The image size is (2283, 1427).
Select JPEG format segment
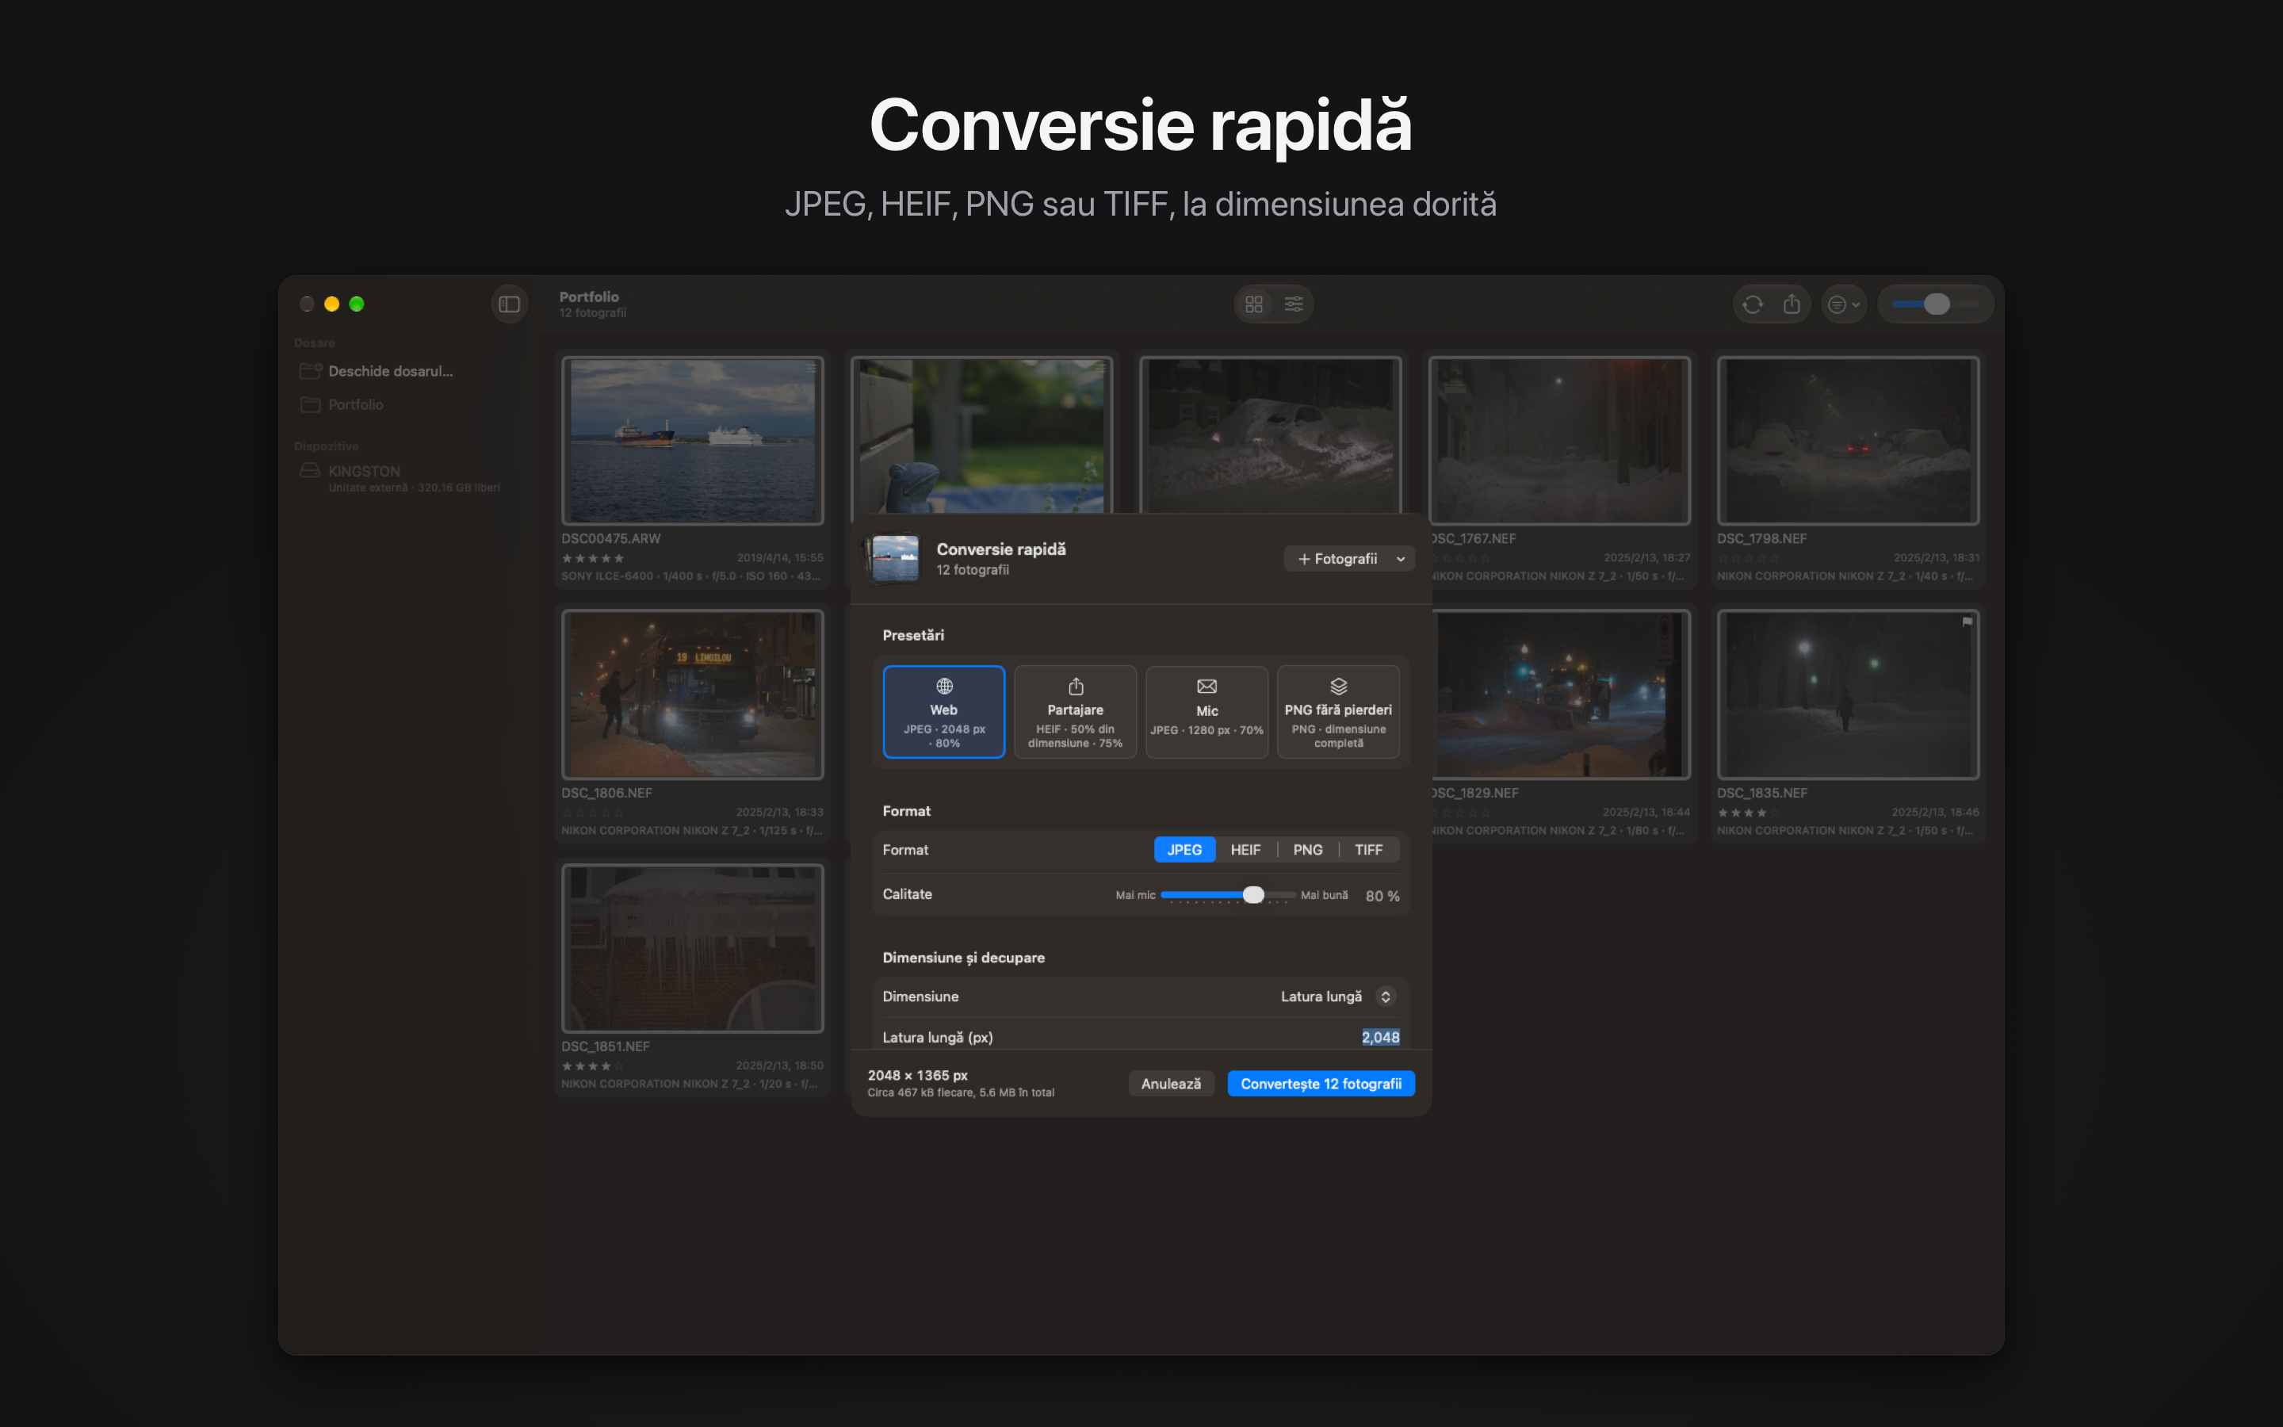[1184, 849]
